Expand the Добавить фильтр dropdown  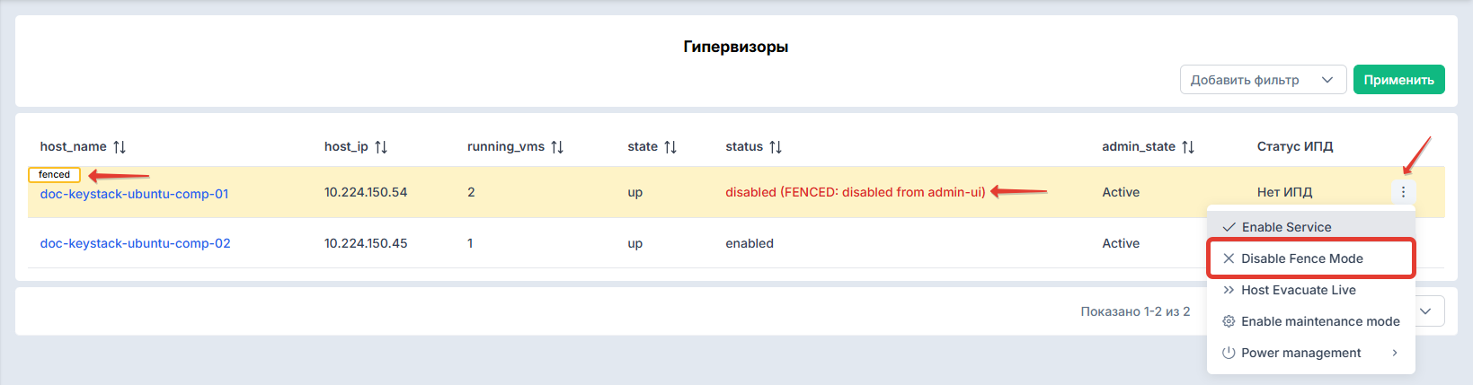point(1263,80)
